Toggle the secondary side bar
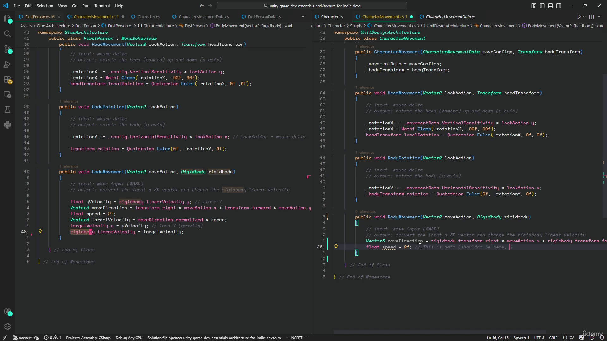The image size is (607, 341). click(x=559, y=6)
